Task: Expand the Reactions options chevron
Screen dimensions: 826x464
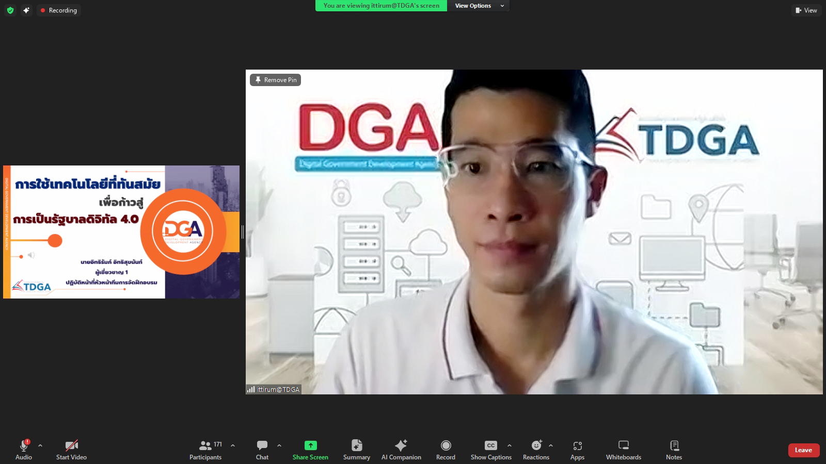Action: pyautogui.click(x=551, y=445)
